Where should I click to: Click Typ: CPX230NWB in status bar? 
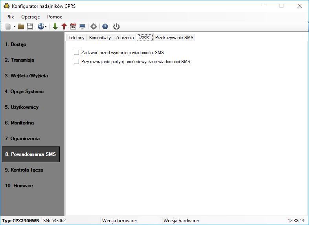[20, 220]
